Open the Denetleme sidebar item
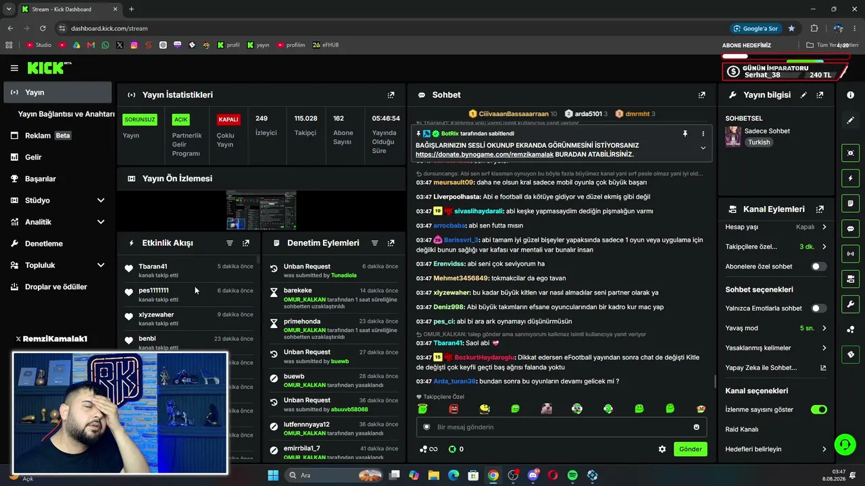Viewport: 865px width, 486px height. click(x=57, y=244)
